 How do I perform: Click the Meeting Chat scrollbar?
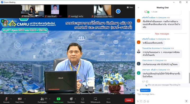tap(189, 78)
